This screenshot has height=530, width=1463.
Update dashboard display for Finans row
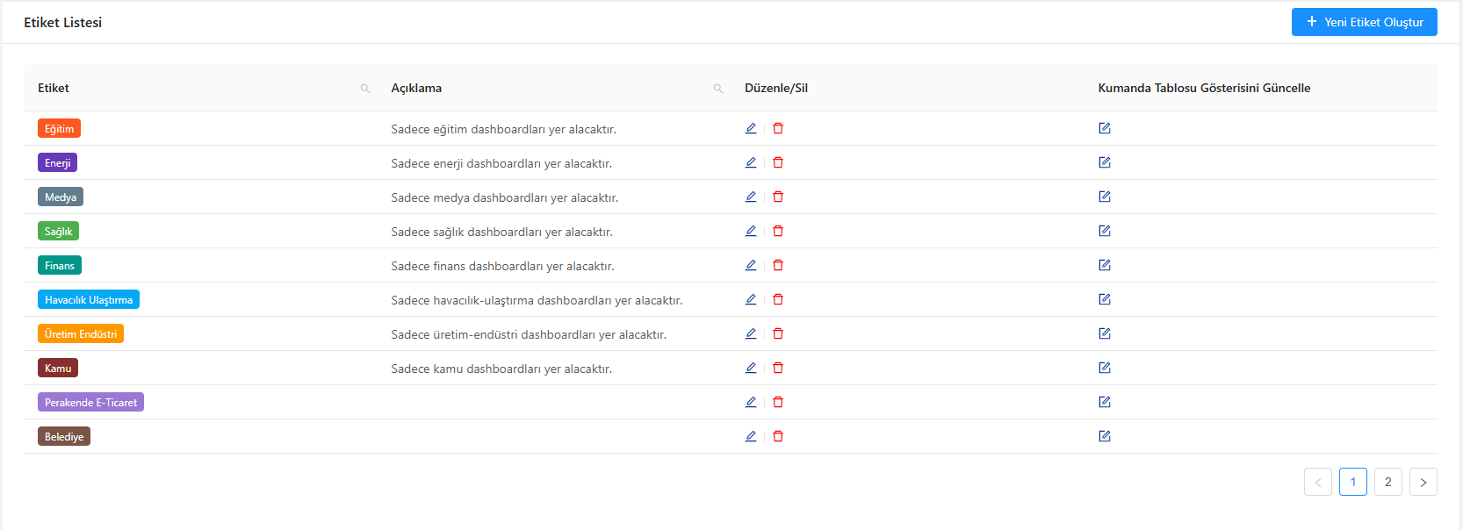(1105, 265)
